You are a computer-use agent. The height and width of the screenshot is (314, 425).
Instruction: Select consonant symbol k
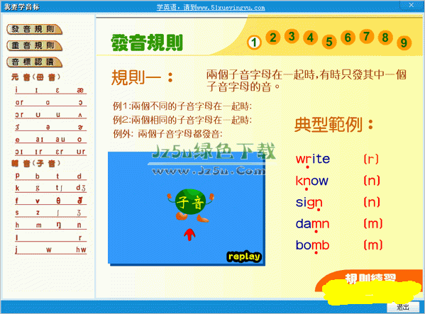[17, 188]
